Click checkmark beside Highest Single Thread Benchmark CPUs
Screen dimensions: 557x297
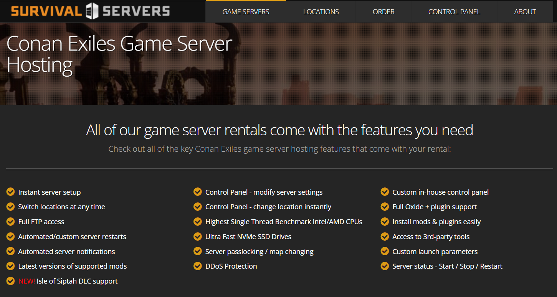(198, 222)
